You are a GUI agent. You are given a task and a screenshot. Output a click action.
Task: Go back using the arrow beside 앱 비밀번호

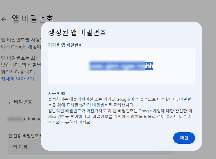click(x=3, y=19)
